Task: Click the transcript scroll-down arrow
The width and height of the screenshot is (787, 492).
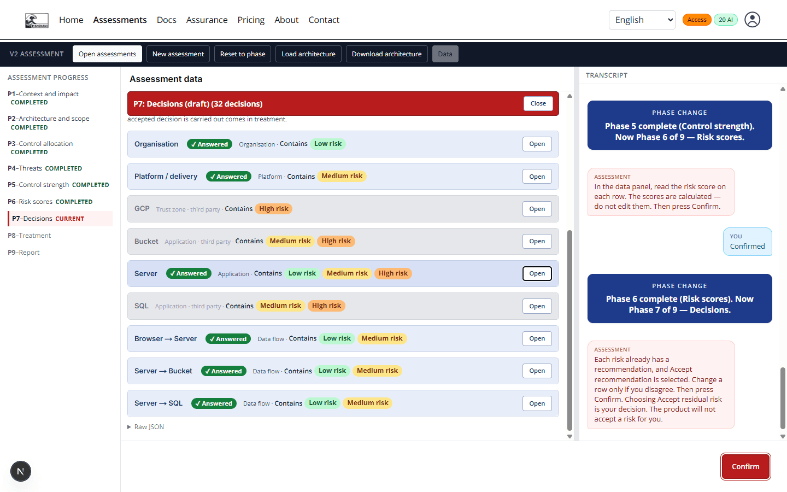Action: click(x=783, y=436)
